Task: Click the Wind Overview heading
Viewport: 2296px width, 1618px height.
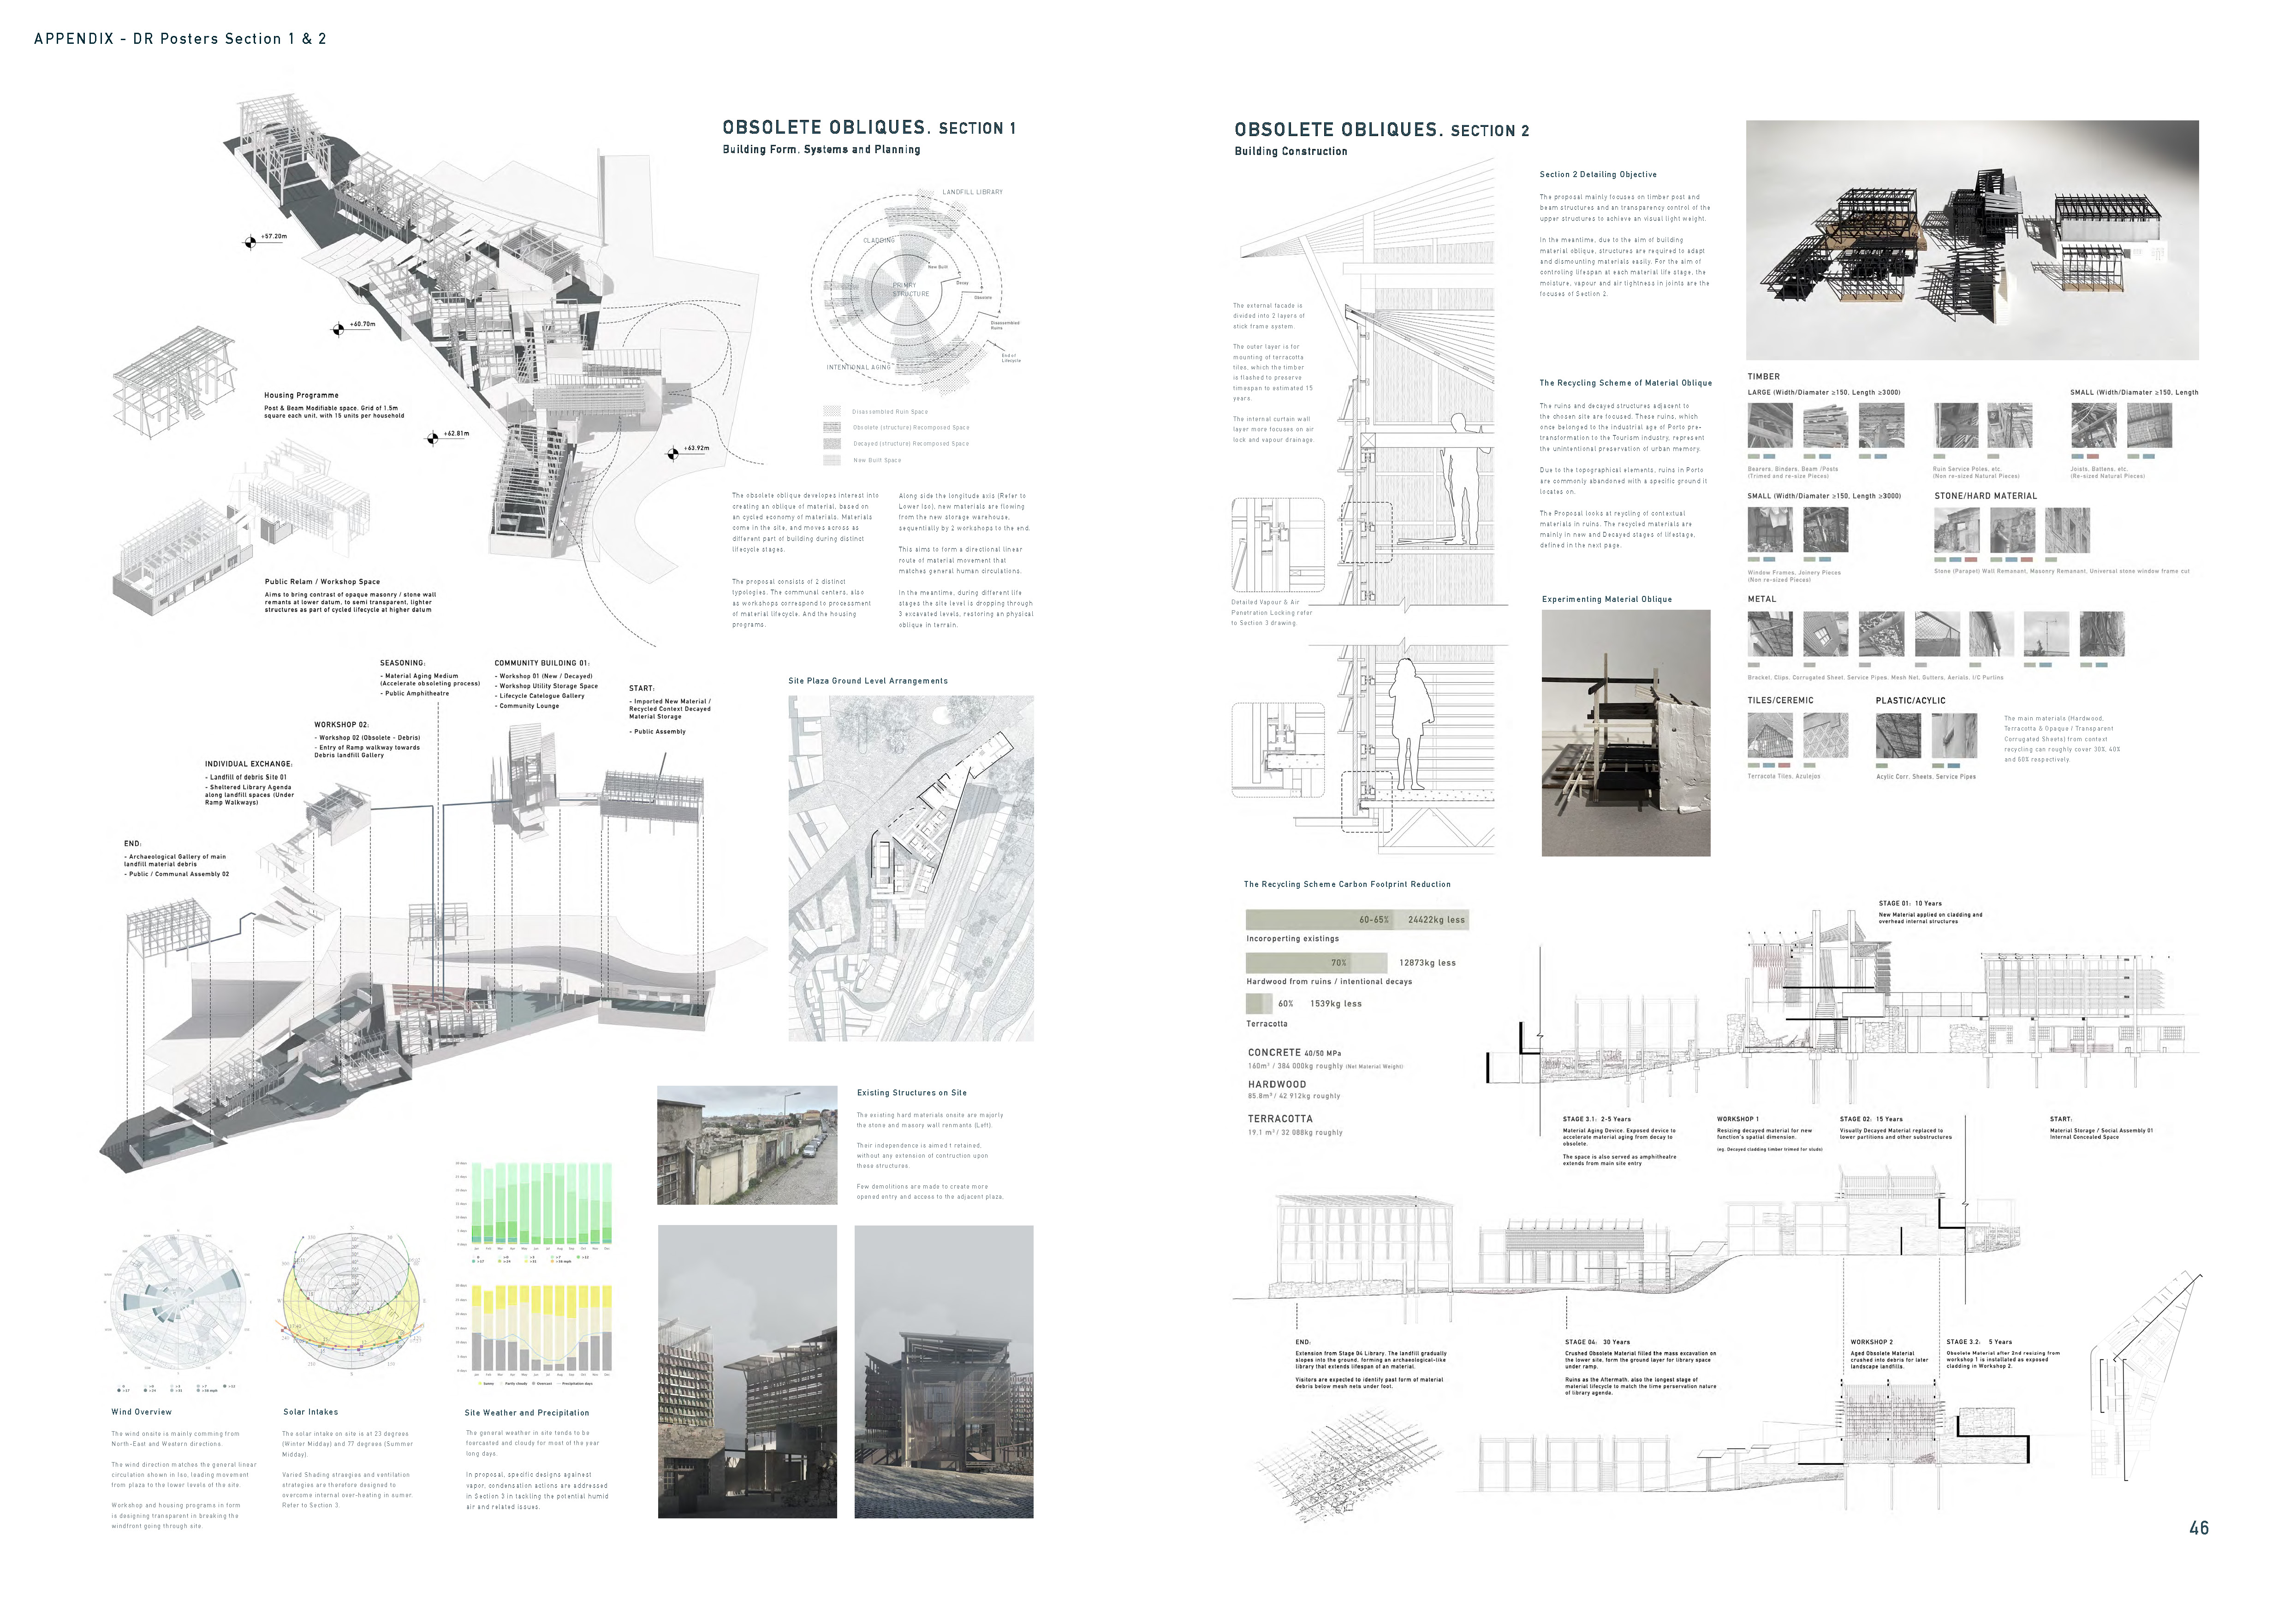Action: pyautogui.click(x=141, y=1412)
